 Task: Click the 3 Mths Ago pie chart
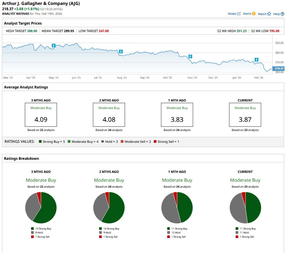[x=41, y=208]
